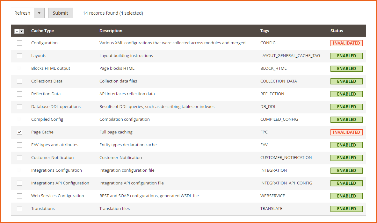
Task: Click the Submit button
Action: (60, 13)
